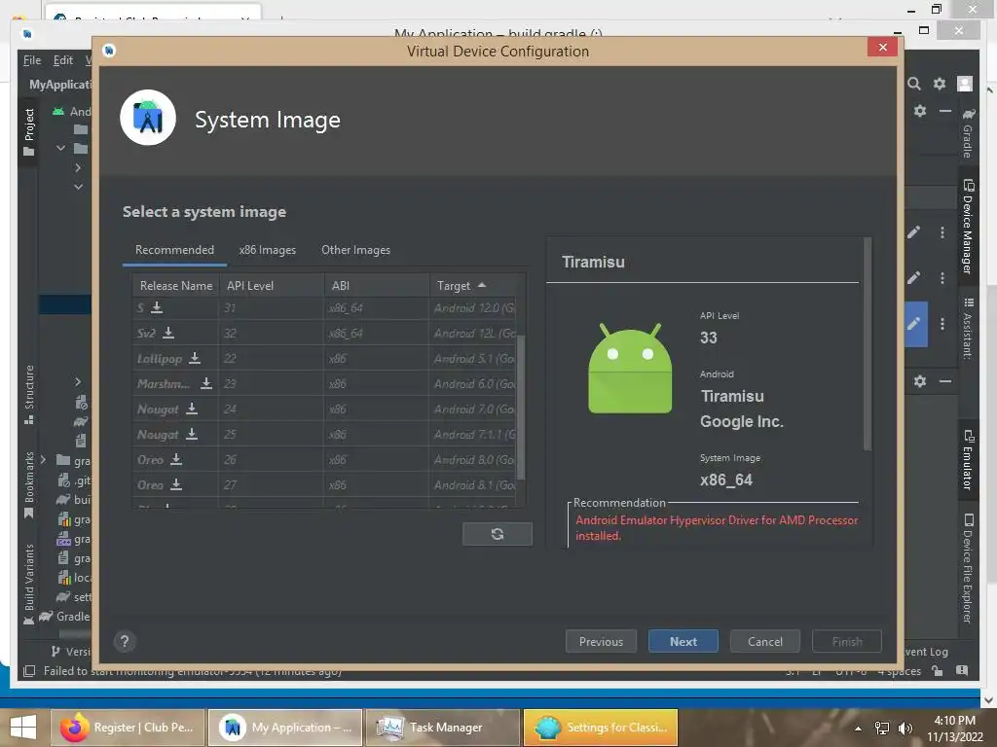
Task: Click the Next button
Action: coord(683,642)
